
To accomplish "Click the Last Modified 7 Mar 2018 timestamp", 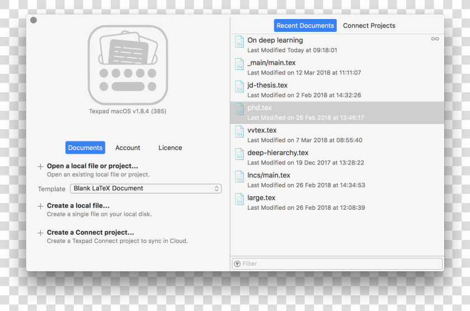I will [305, 140].
